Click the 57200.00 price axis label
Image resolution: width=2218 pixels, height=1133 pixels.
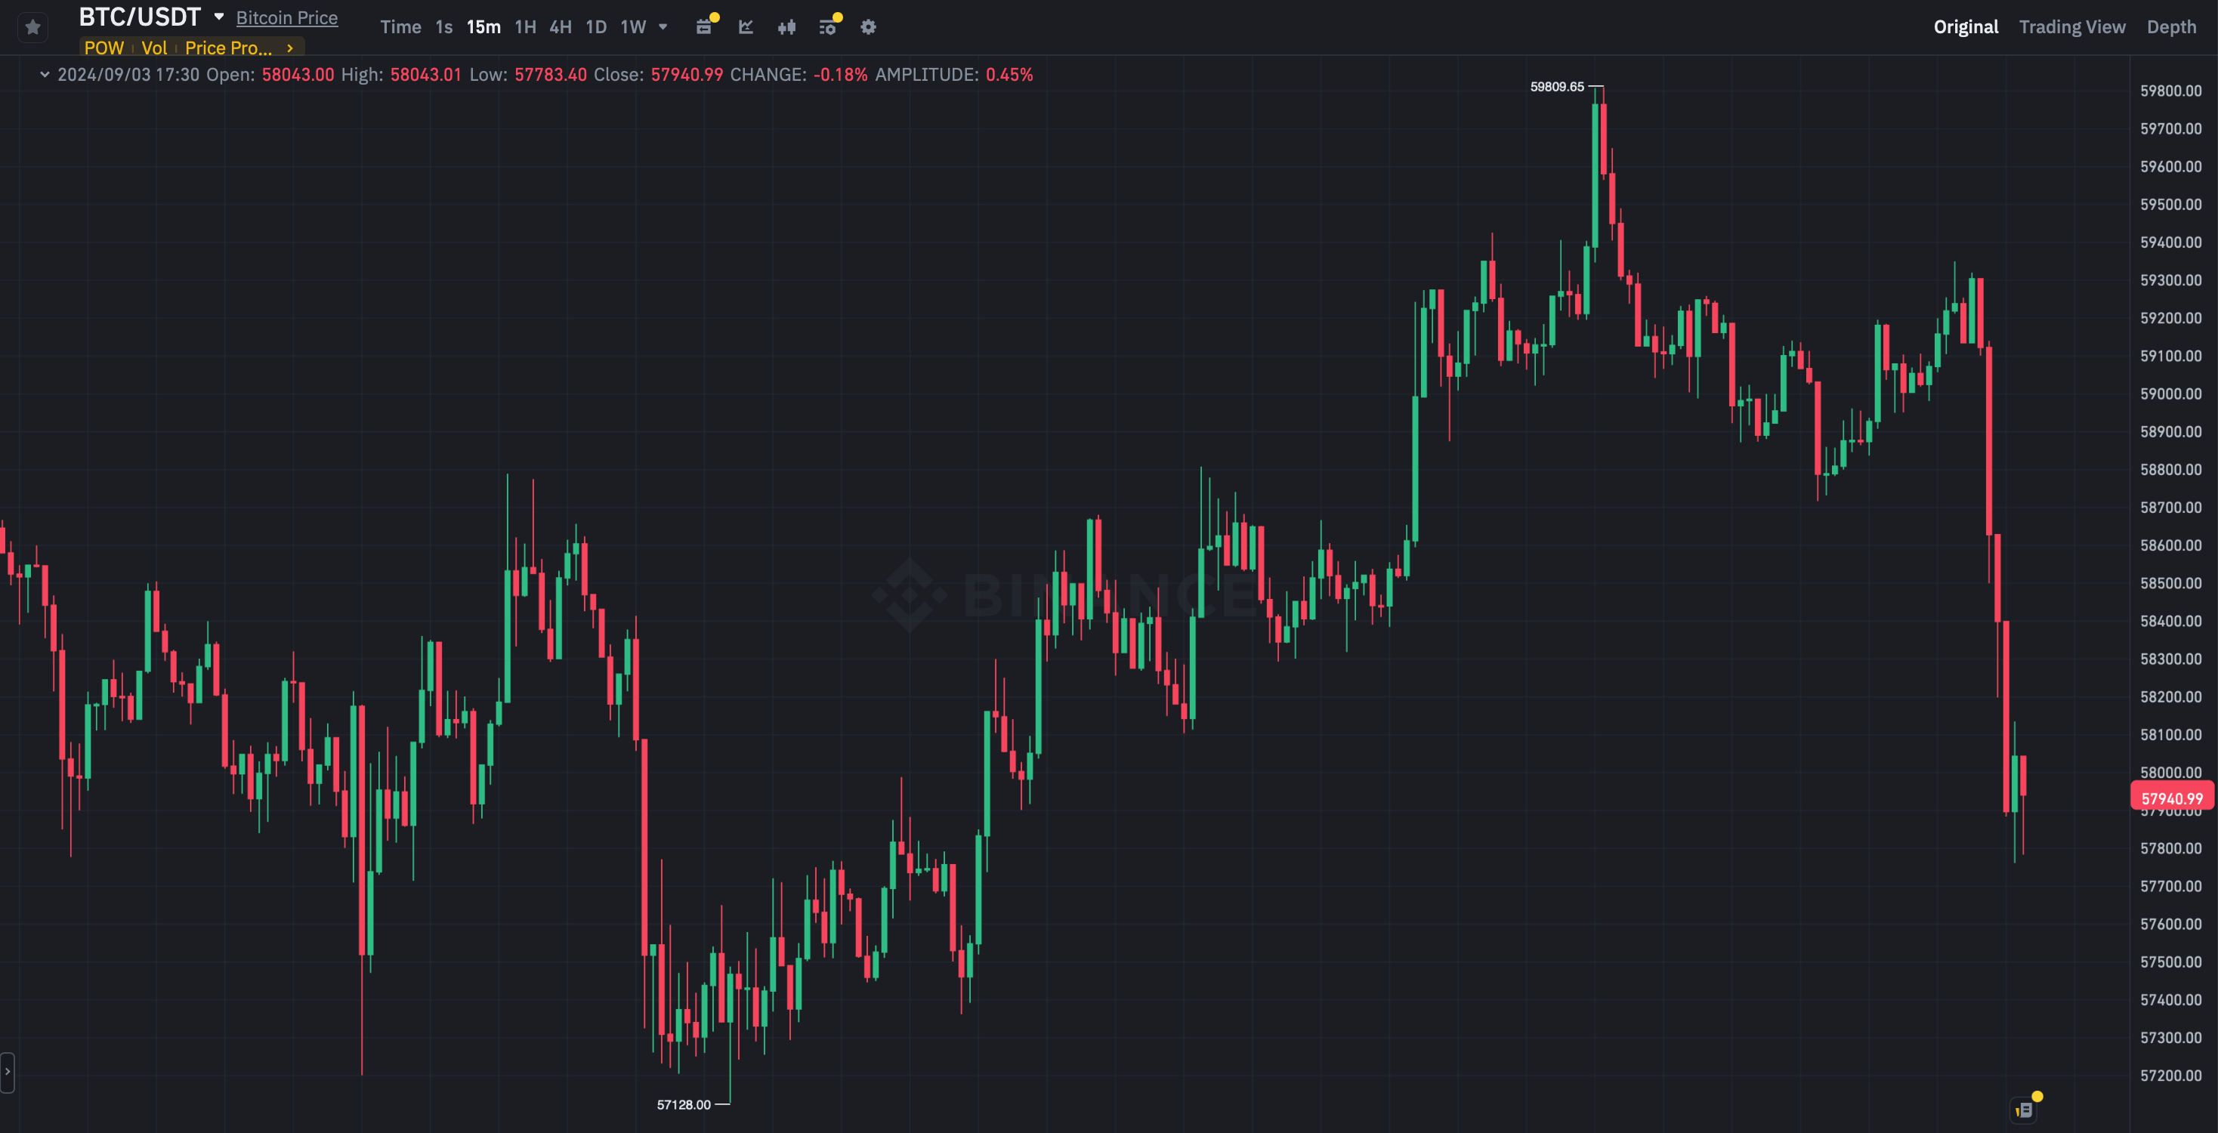point(2170,1076)
